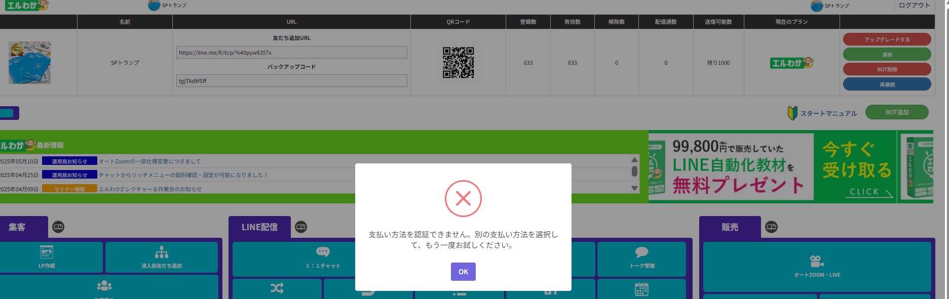Screen dimensions: 949x299
Task: Open the calendar tile under トーク管理
Action: (x=642, y=289)
